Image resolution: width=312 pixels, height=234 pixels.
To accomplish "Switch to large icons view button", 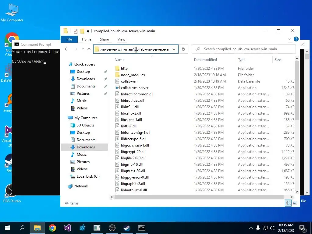I will [x=295, y=203].
